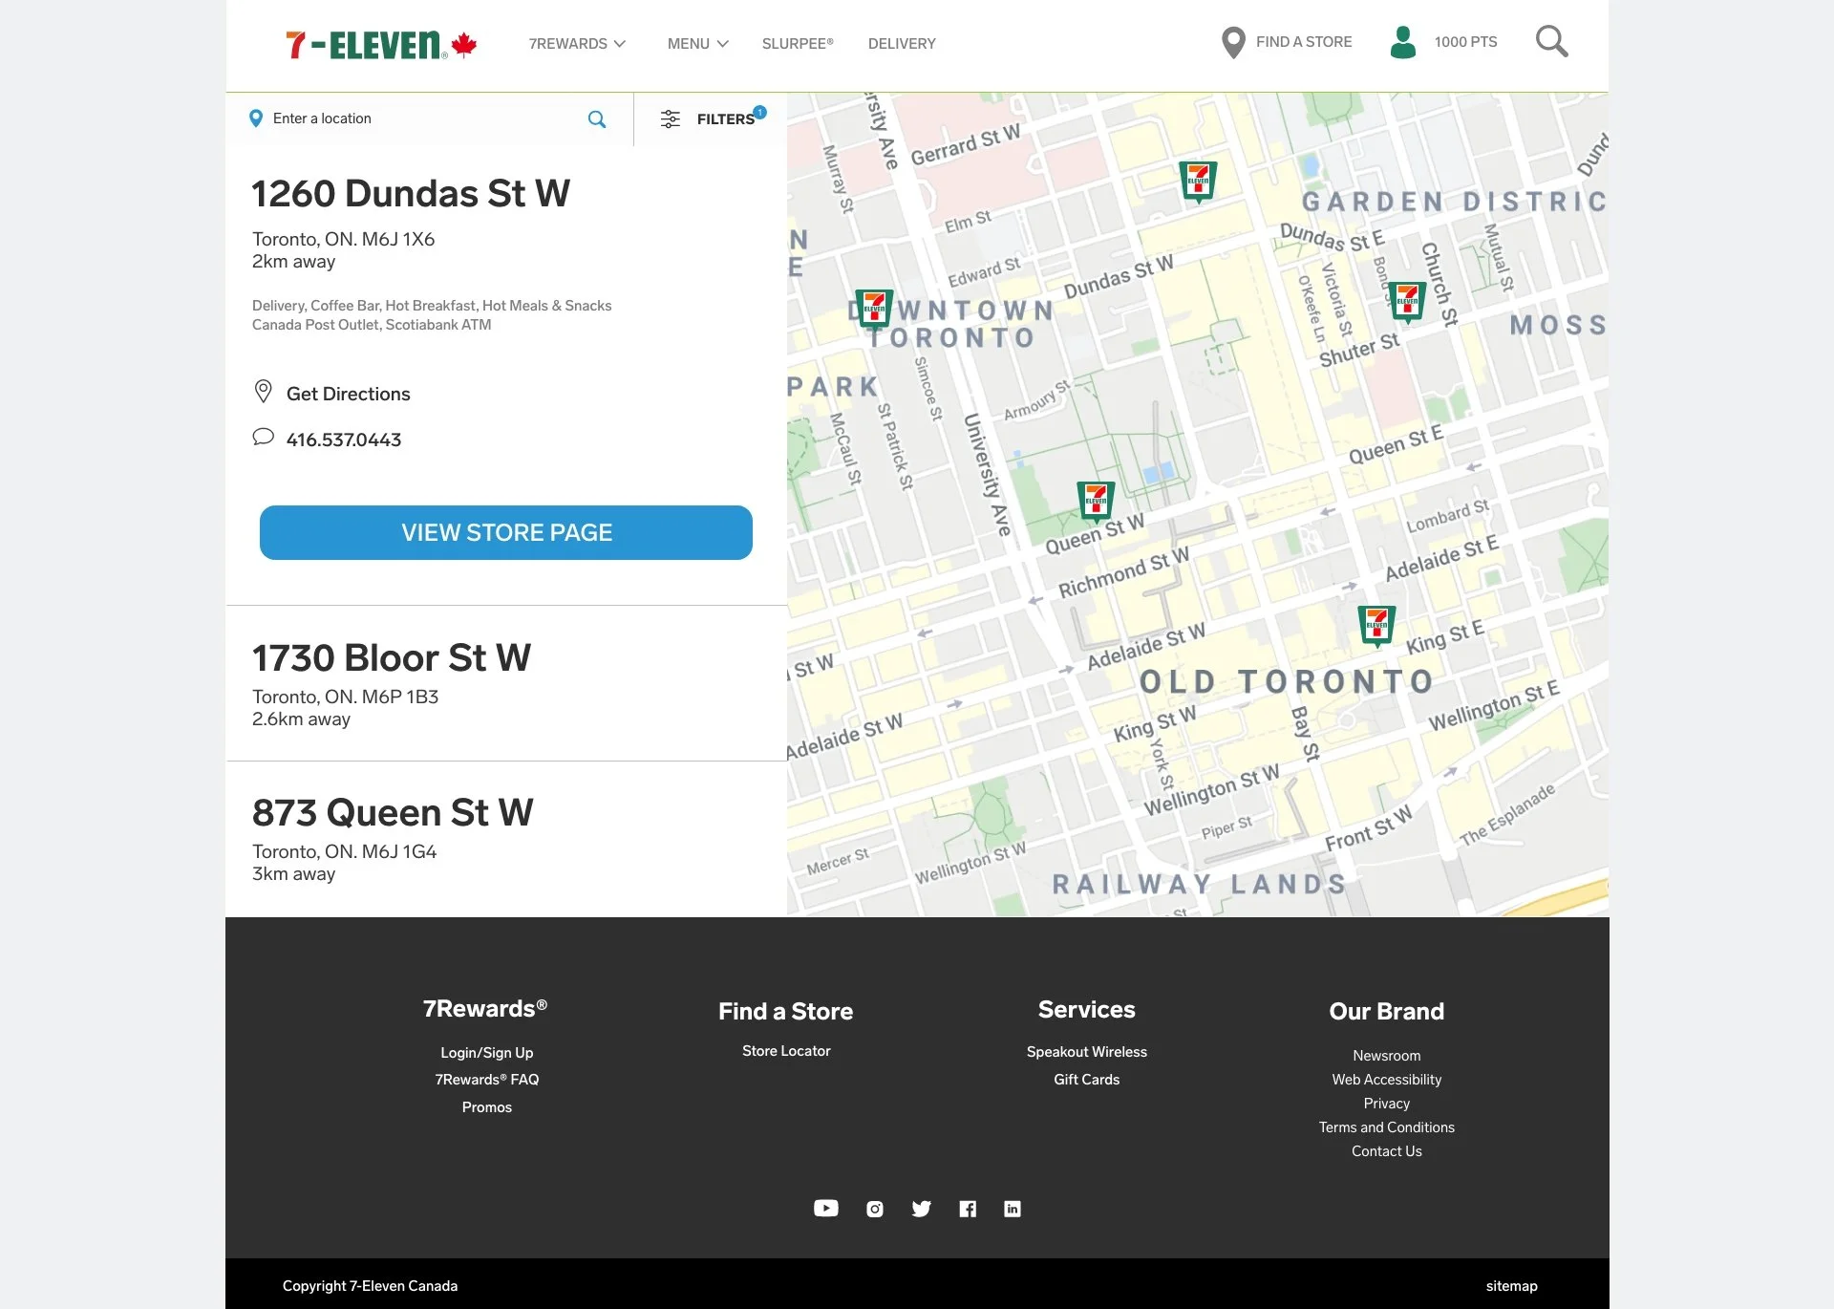Open the Twitter social link
Screen dimensions: 1834x1309
pos(922,1210)
